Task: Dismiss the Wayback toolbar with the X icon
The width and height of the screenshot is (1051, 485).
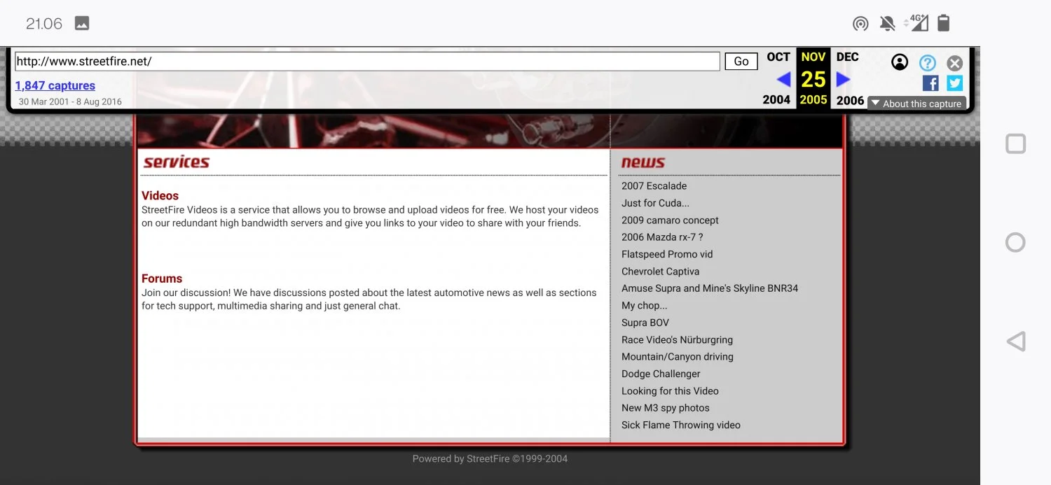Action: pos(954,62)
